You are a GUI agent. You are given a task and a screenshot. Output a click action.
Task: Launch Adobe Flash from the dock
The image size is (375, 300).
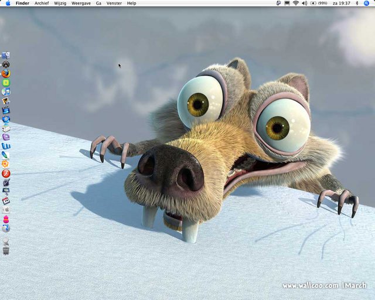(x=6, y=173)
